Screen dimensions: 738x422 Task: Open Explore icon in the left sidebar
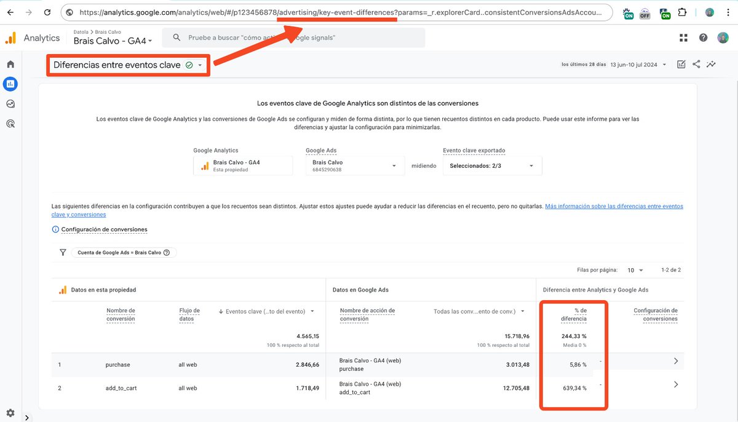(10, 104)
